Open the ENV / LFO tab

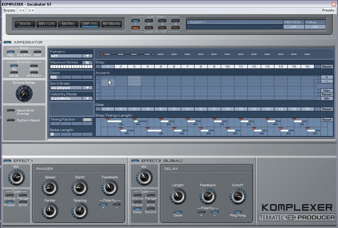click(x=47, y=24)
